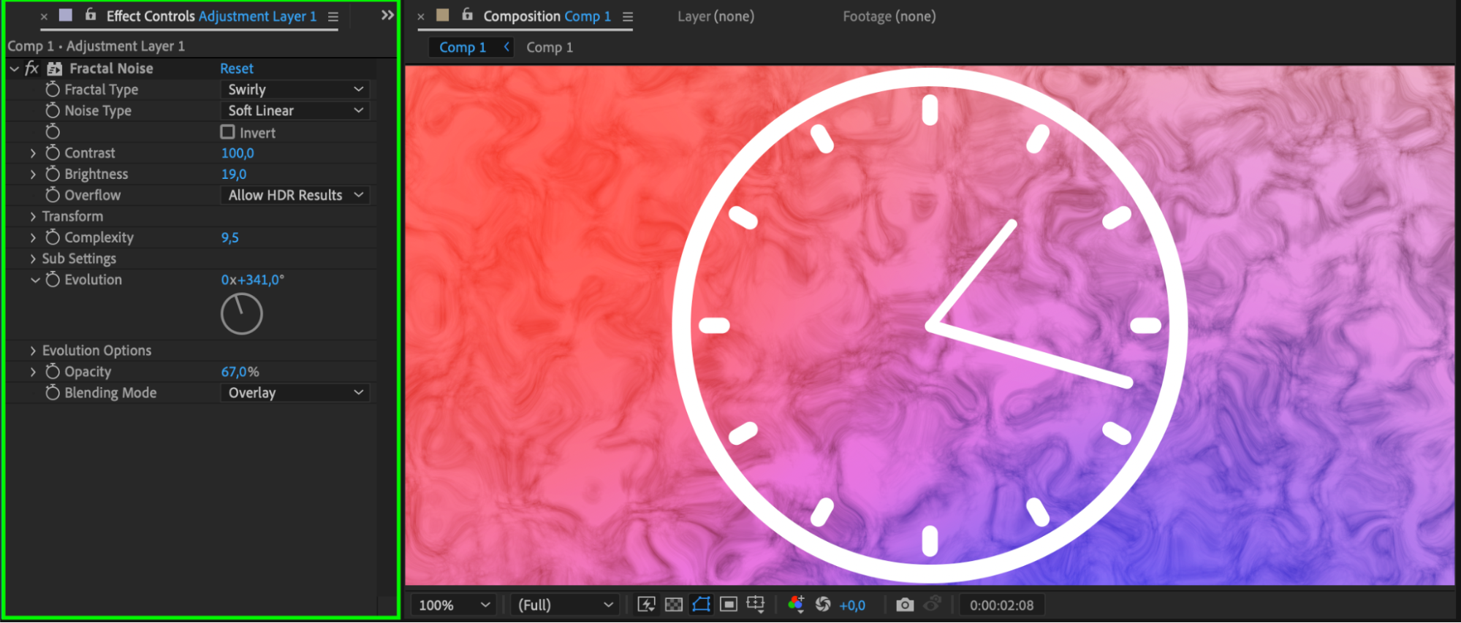
Task: Toggle the transparency grid
Action: (x=674, y=605)
